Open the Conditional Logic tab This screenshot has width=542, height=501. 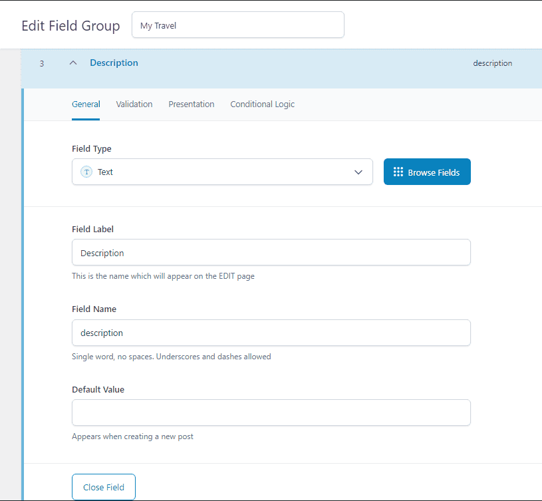click(x=263, y=104)
